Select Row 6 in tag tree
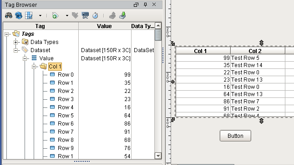294x165 pixels. tap(66, 124)
